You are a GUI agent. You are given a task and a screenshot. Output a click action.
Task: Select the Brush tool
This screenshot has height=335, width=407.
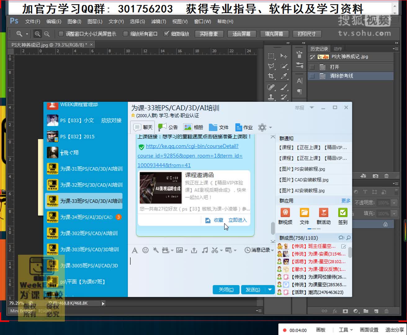pyautogui.click(x=284, y=87)
